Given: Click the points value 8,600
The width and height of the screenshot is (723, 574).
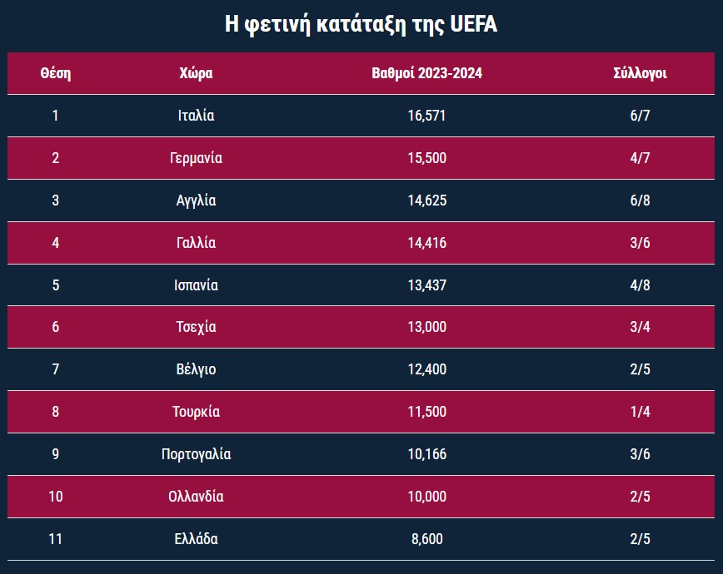Looking at the screenshot, I should click(x=426, y=539).
